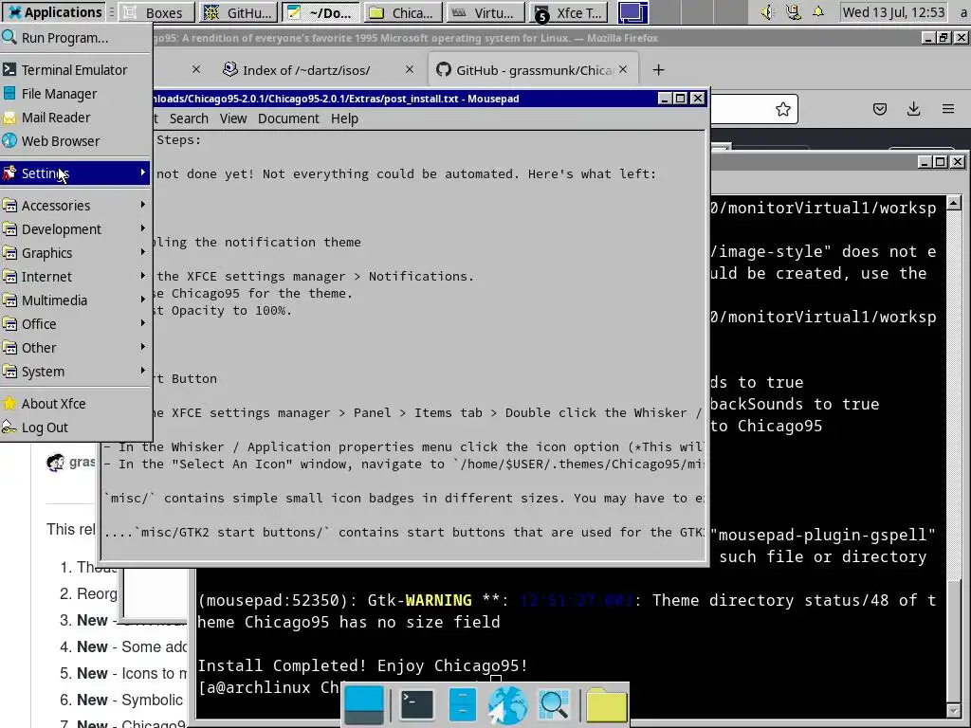Launch the web browser globe dock icon
This screenshot has width=971, height=728.
pos(507,704)
